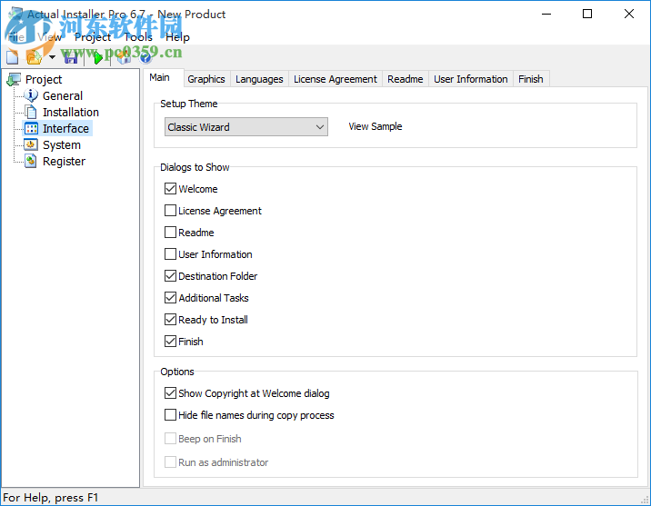This screenshot has height=506, width=651.
Task: Open the Help menu
Action: tap(177, 37)
